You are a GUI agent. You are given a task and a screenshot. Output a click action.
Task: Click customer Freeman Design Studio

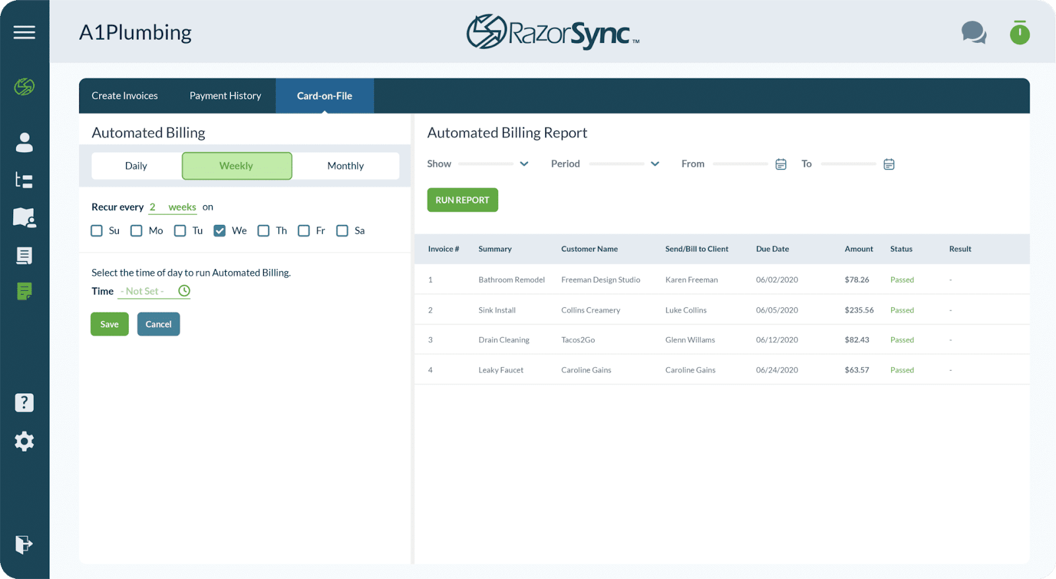pos(601,280)
